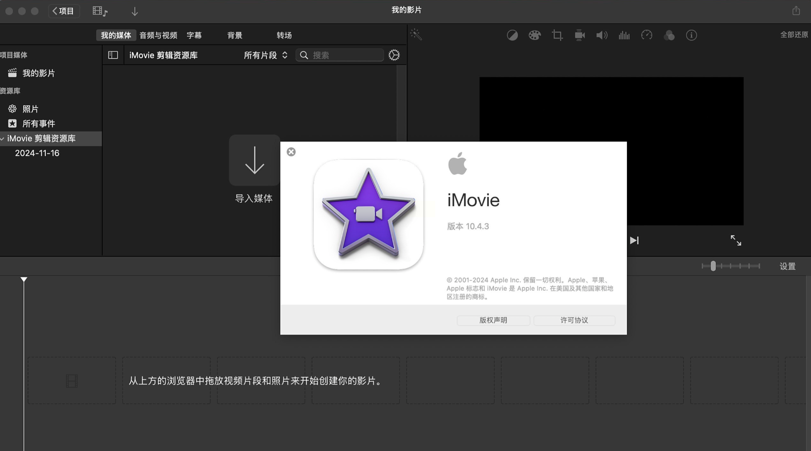Screen dimensions: 811x451
Task: Show clip information icon
Action: coord(692,35)
